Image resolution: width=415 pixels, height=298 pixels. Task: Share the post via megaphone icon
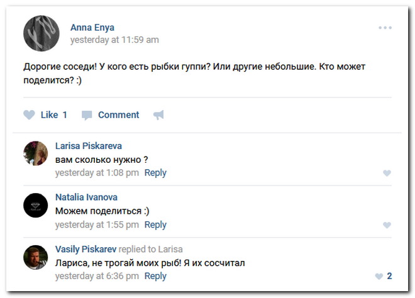pyautogui.click(x=158, y=115)
